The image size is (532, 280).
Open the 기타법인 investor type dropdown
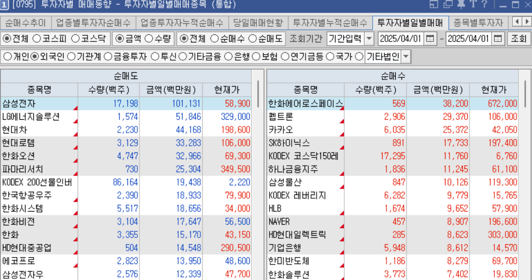[406, 56]
